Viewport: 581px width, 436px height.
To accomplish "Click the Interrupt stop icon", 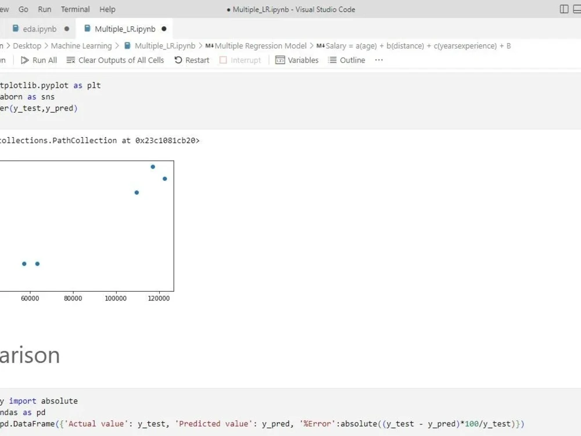I will tap(223, 60).
